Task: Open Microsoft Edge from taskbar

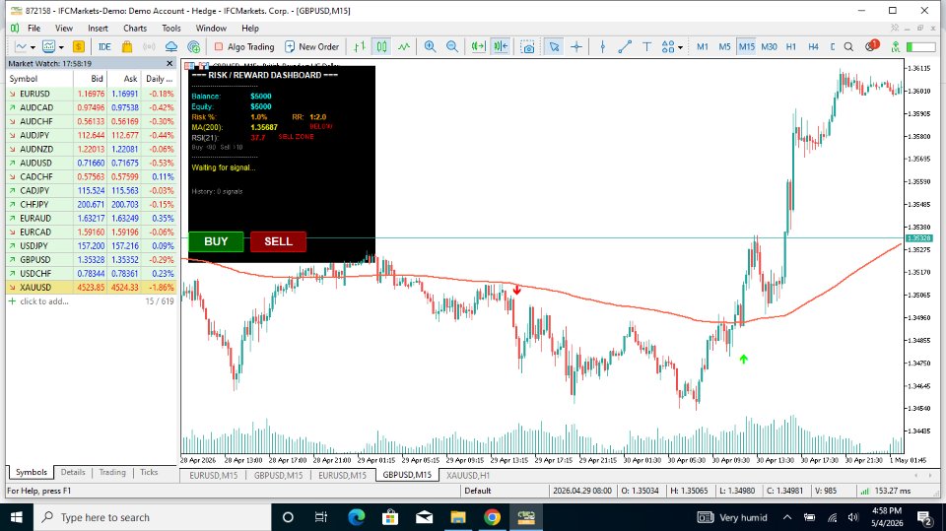Action: (x=356, y=517)
